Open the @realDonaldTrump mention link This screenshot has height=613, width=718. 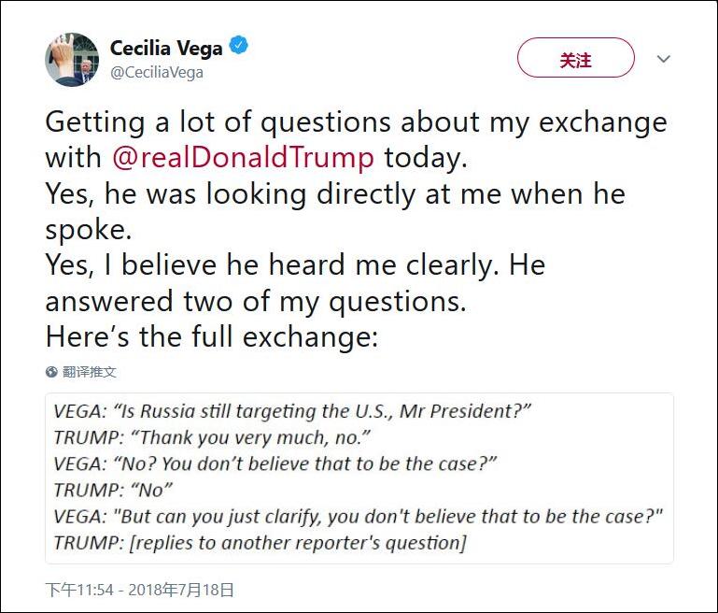coord(242,157)
